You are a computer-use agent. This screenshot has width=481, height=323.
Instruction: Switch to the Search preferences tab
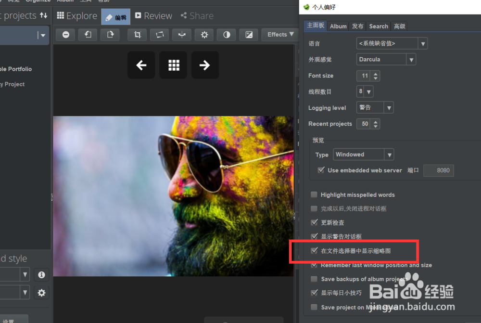point(379,26)
